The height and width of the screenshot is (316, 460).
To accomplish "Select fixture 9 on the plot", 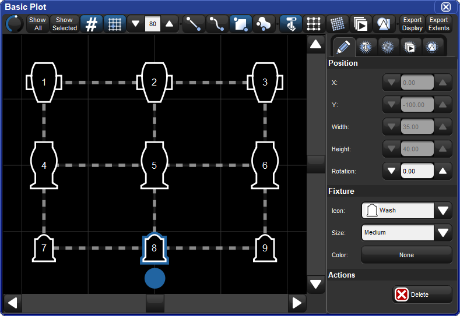I will click(265, 248).
